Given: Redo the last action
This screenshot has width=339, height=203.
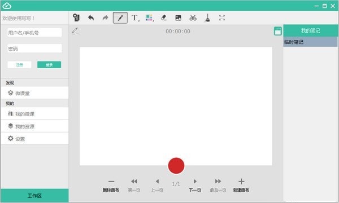Looking at the screenshot, I should tap(105, 17).
